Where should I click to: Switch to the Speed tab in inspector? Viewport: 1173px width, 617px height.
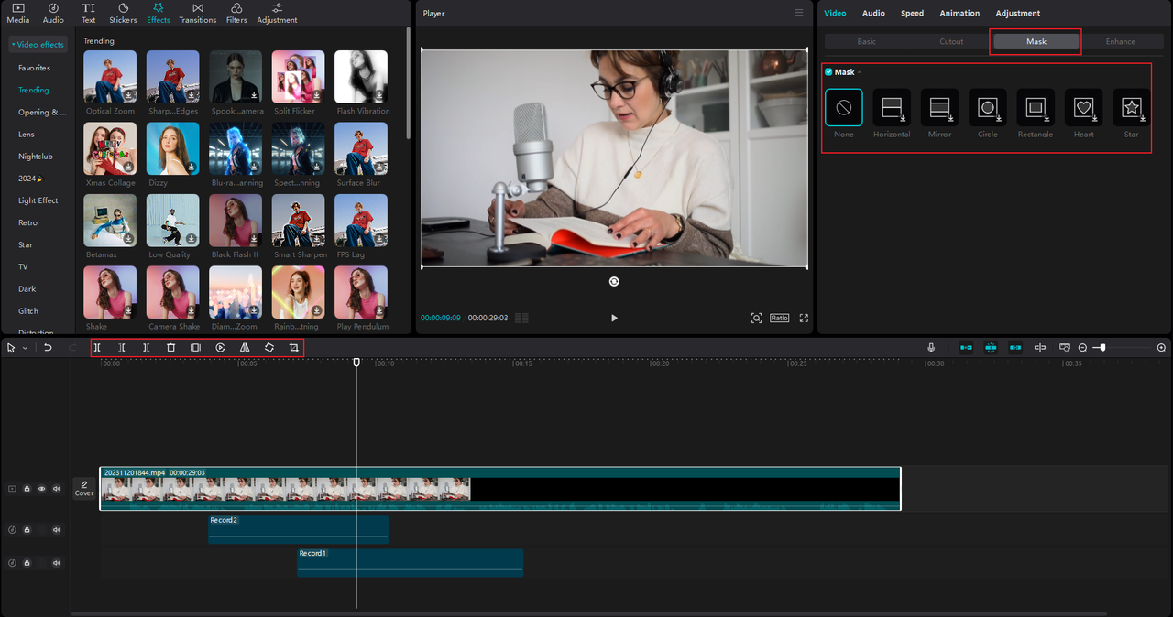[912, 13]
